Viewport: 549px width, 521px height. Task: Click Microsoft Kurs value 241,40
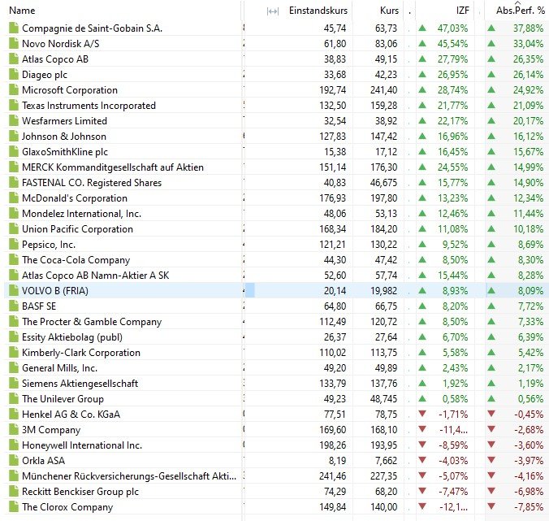pyautogui.click(x=384, y=89)
